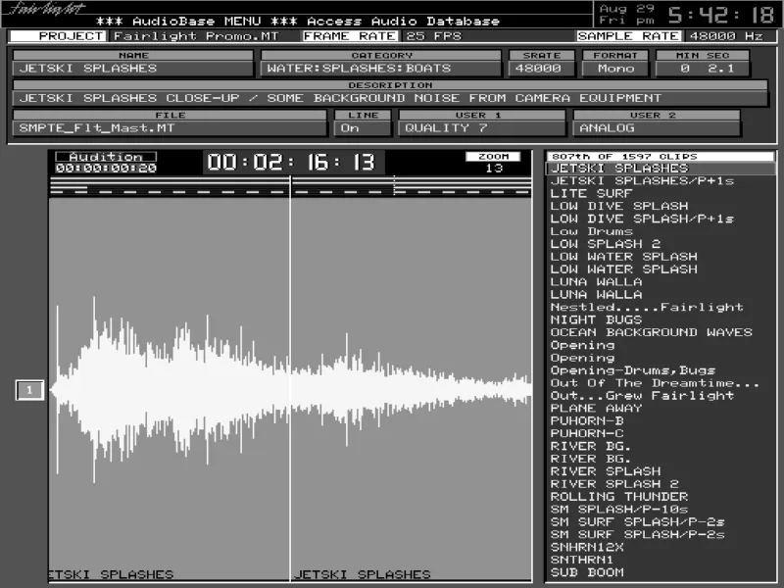This screenshot has width=784, height=588.
Task: Click the Audition box above the waveform
Action: tap(106, 157)
